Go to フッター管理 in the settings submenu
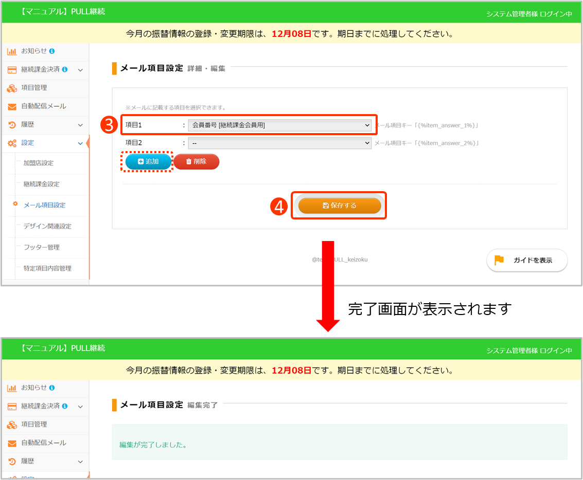The image size is (583, 480). click(x=42, y=247)
